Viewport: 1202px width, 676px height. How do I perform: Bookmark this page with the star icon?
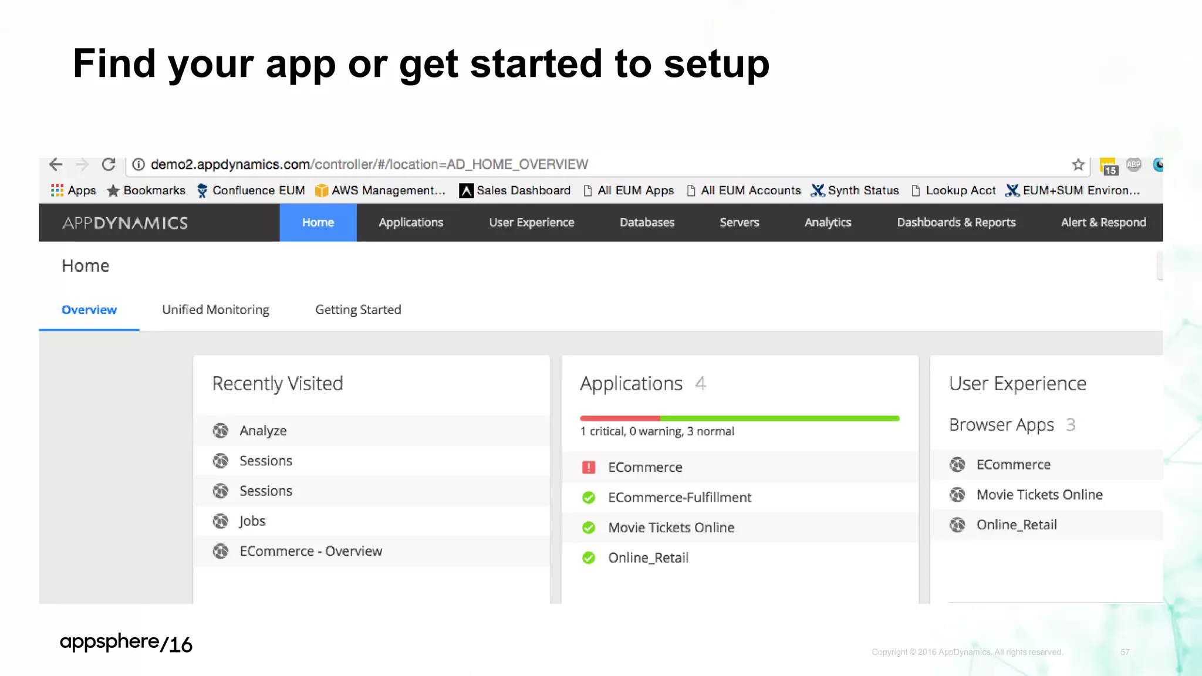[x=1078, y=165]
